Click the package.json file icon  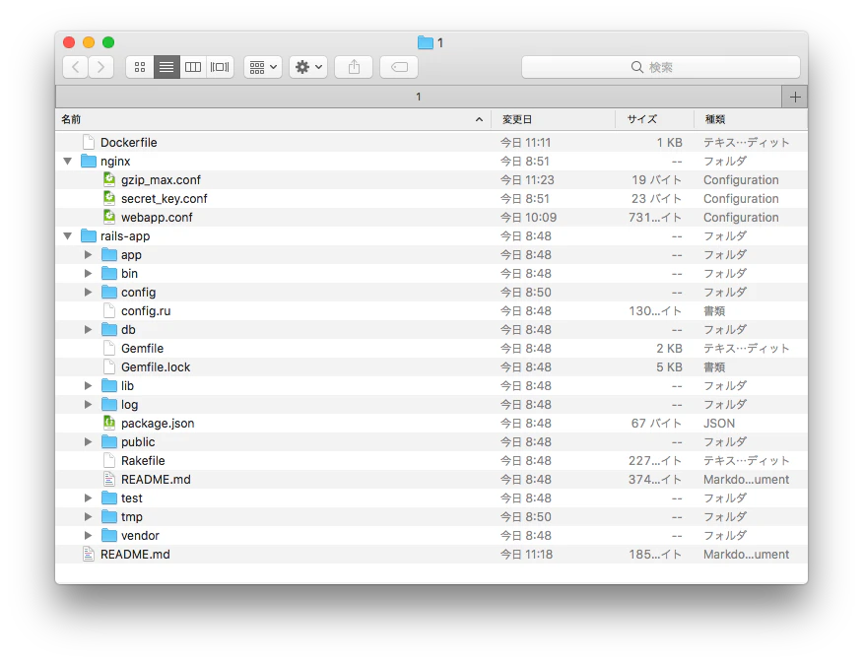109,423
